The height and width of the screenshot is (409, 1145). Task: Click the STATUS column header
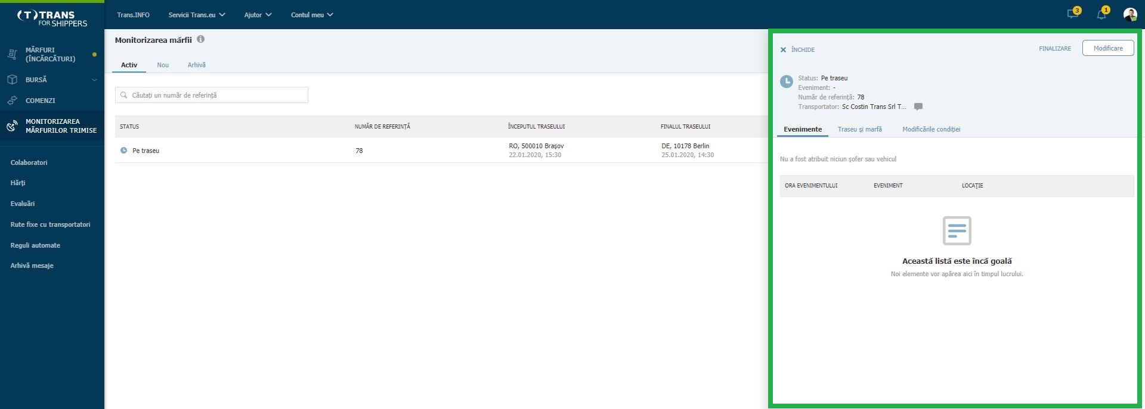coord(129,127)
